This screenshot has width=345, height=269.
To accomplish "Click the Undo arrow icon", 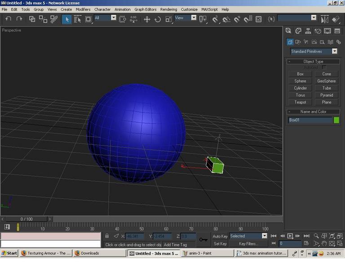I will coord(9,19).
